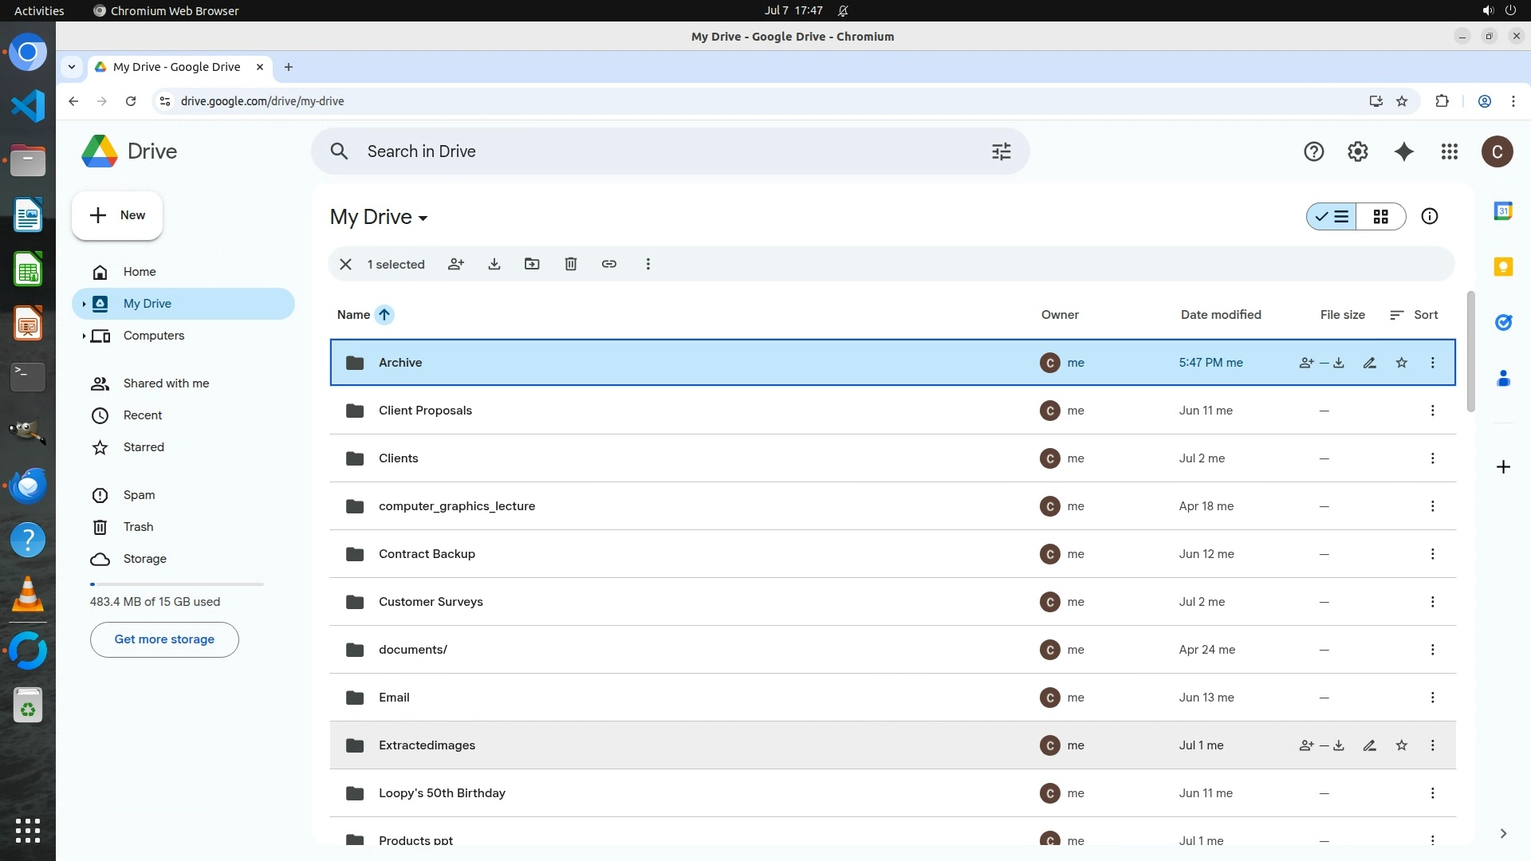1531x861 pixels.
Task: Click the trash icon in selection toolbar
Action: pos(571,264)
